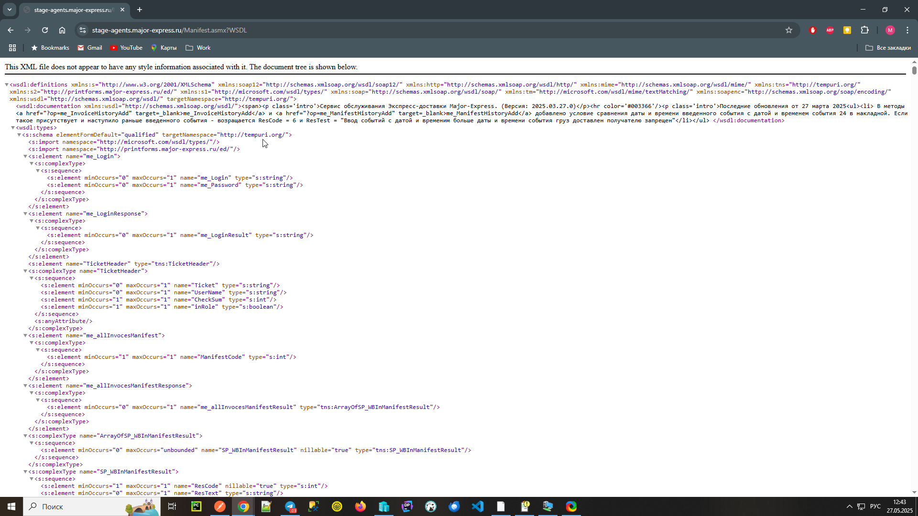Open Postman from the taskbar
Viewport: 918px width, 516px height.
[220, 506]
